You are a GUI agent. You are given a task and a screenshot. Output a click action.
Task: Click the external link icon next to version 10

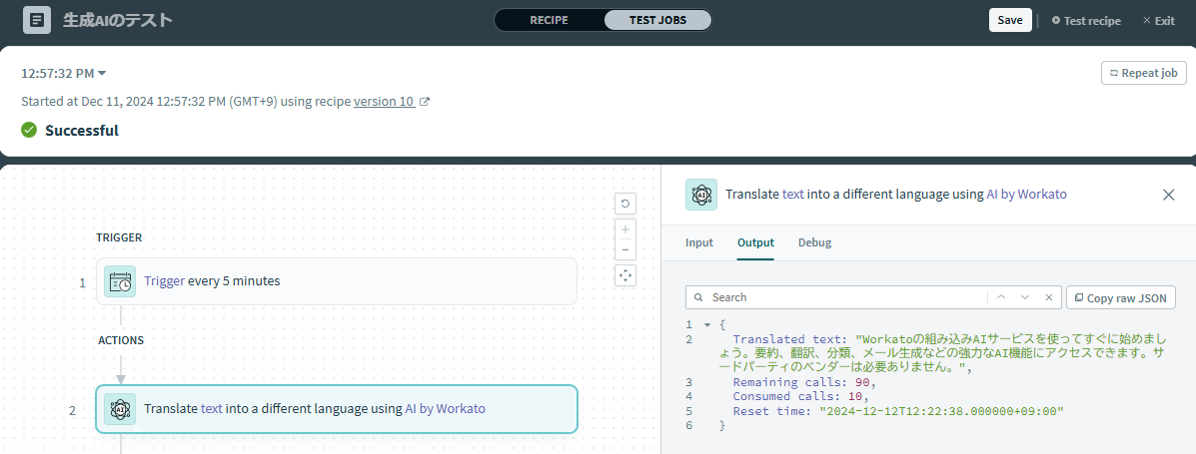pyautogui.click(x=425, y=102)
